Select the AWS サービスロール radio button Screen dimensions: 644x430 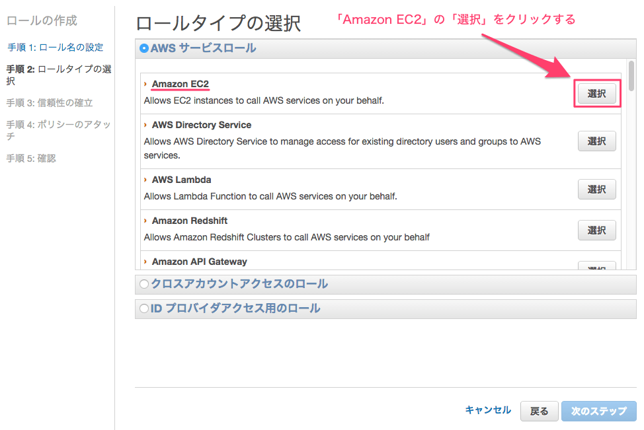[143, 48]
